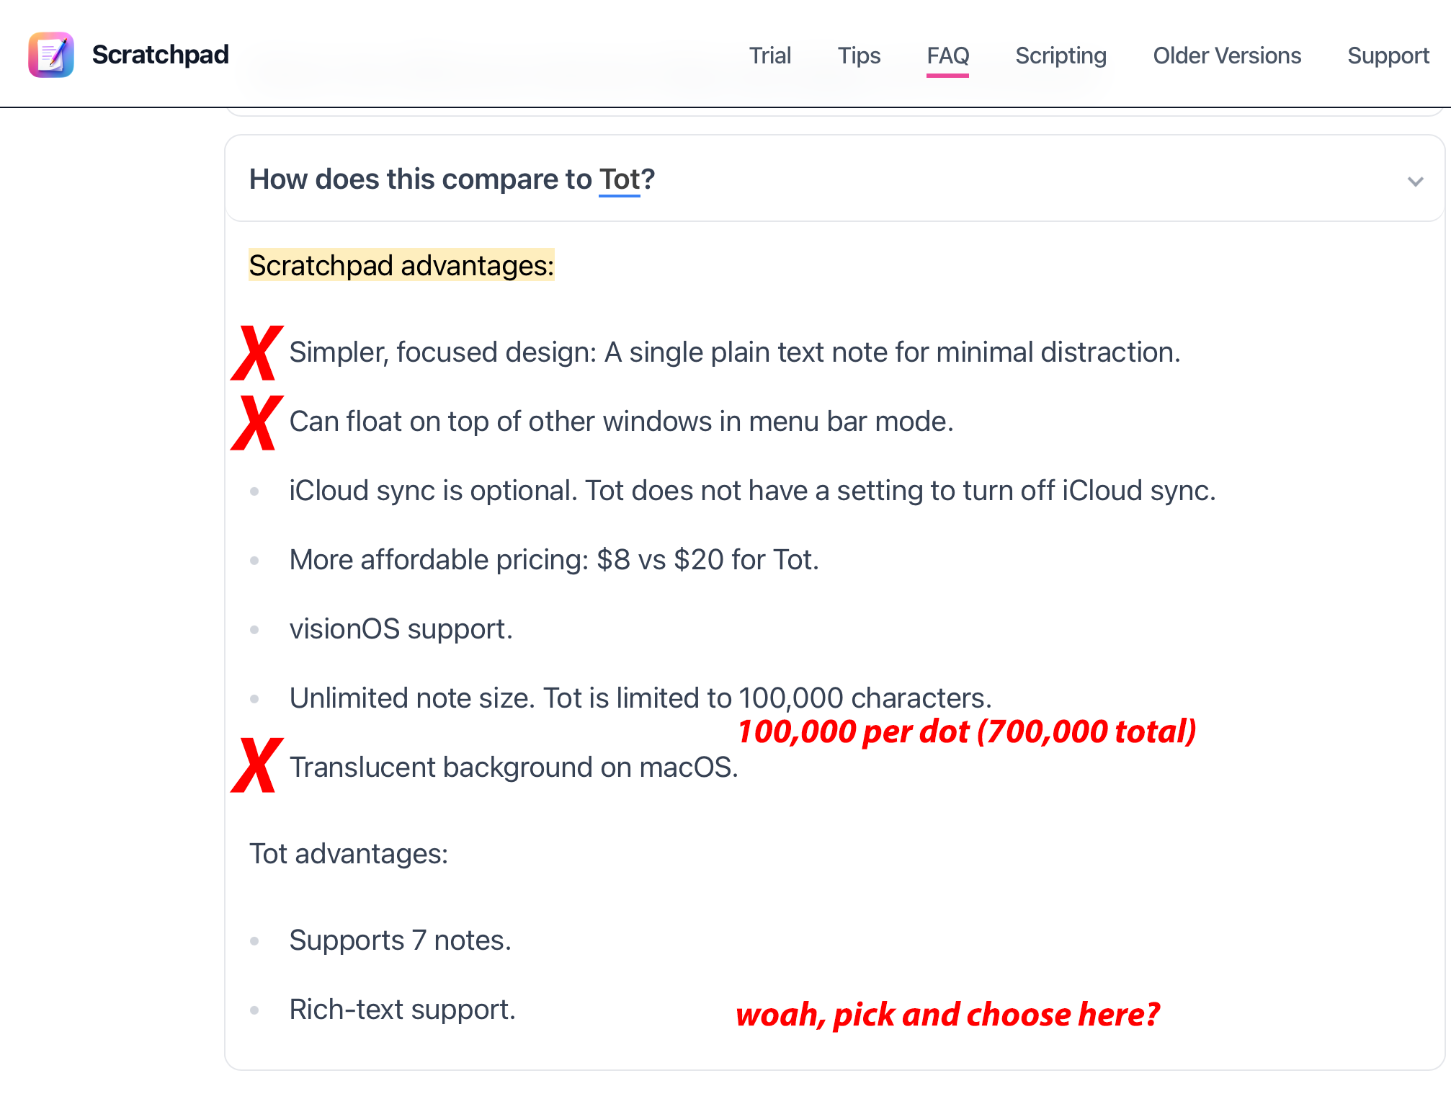Select the FAQ navigation tab
Image resolution: width=1451 pixels, height=1117 pixels.
(x=947, y=55)
